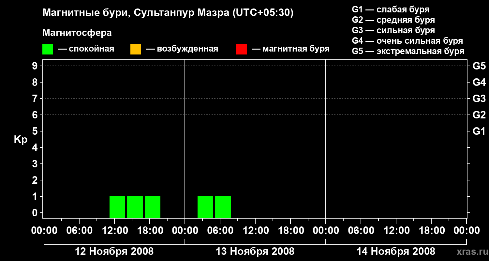
Task: Click the G4 right-axis label
Action: point(479,83)
